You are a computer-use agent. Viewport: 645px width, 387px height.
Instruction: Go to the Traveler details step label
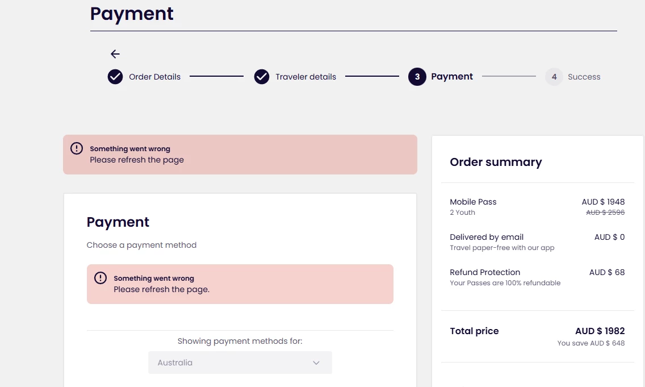[305, 77]
